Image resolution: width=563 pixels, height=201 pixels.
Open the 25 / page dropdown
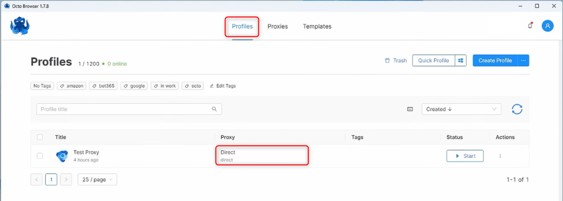[97, 179]
